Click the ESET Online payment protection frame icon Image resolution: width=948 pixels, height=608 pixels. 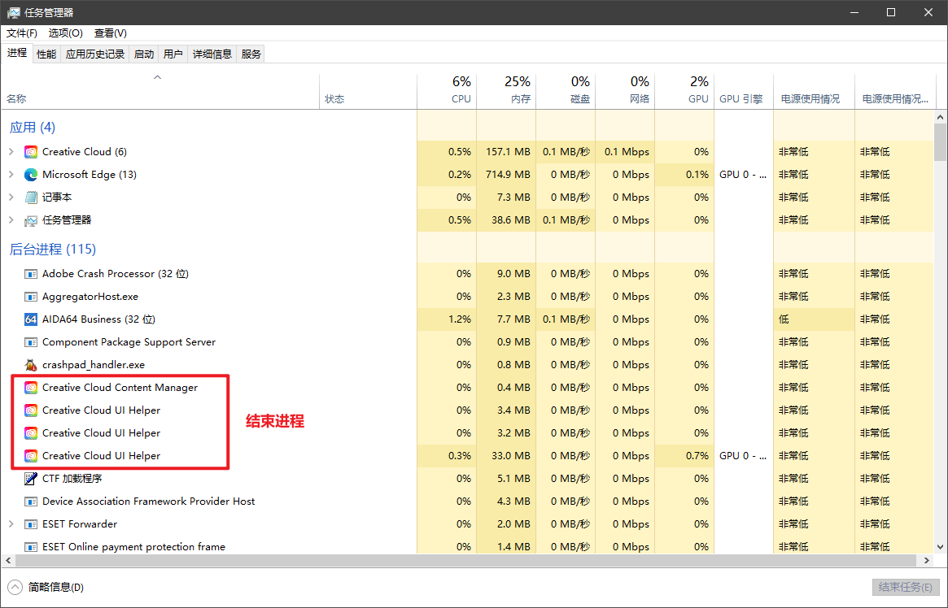pyautogui.click(x=31, y=547)
